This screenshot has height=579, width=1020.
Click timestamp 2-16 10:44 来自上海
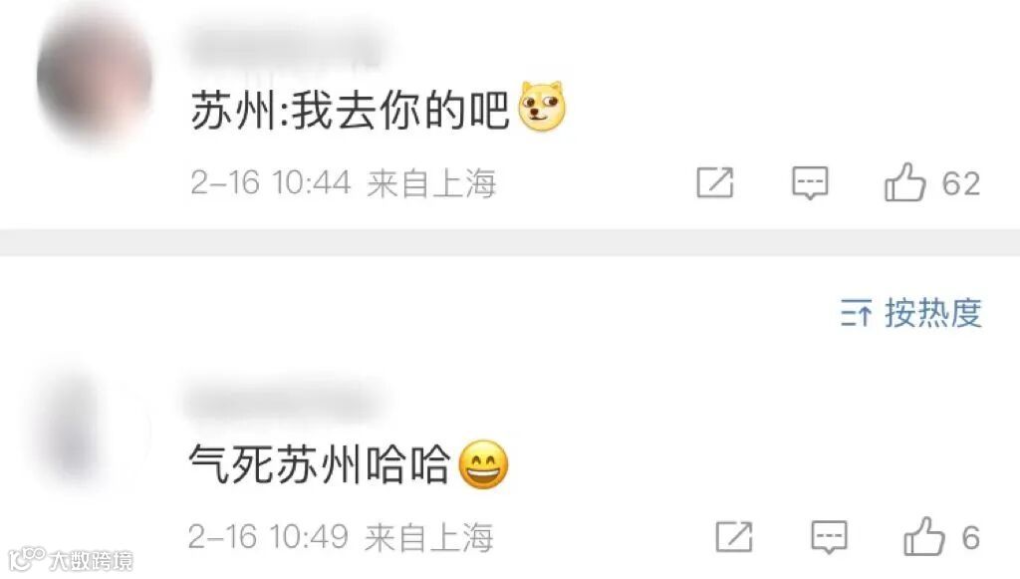point(344,182)
